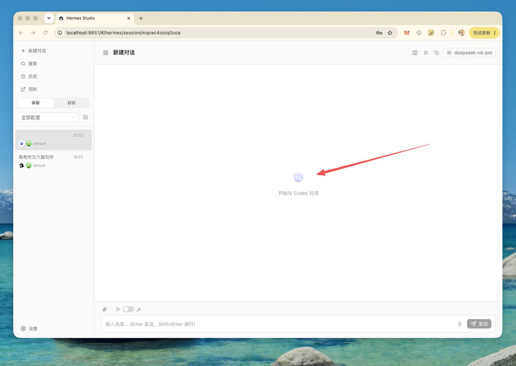Open the tab search dropdown chevron

(x=49, y=18)
